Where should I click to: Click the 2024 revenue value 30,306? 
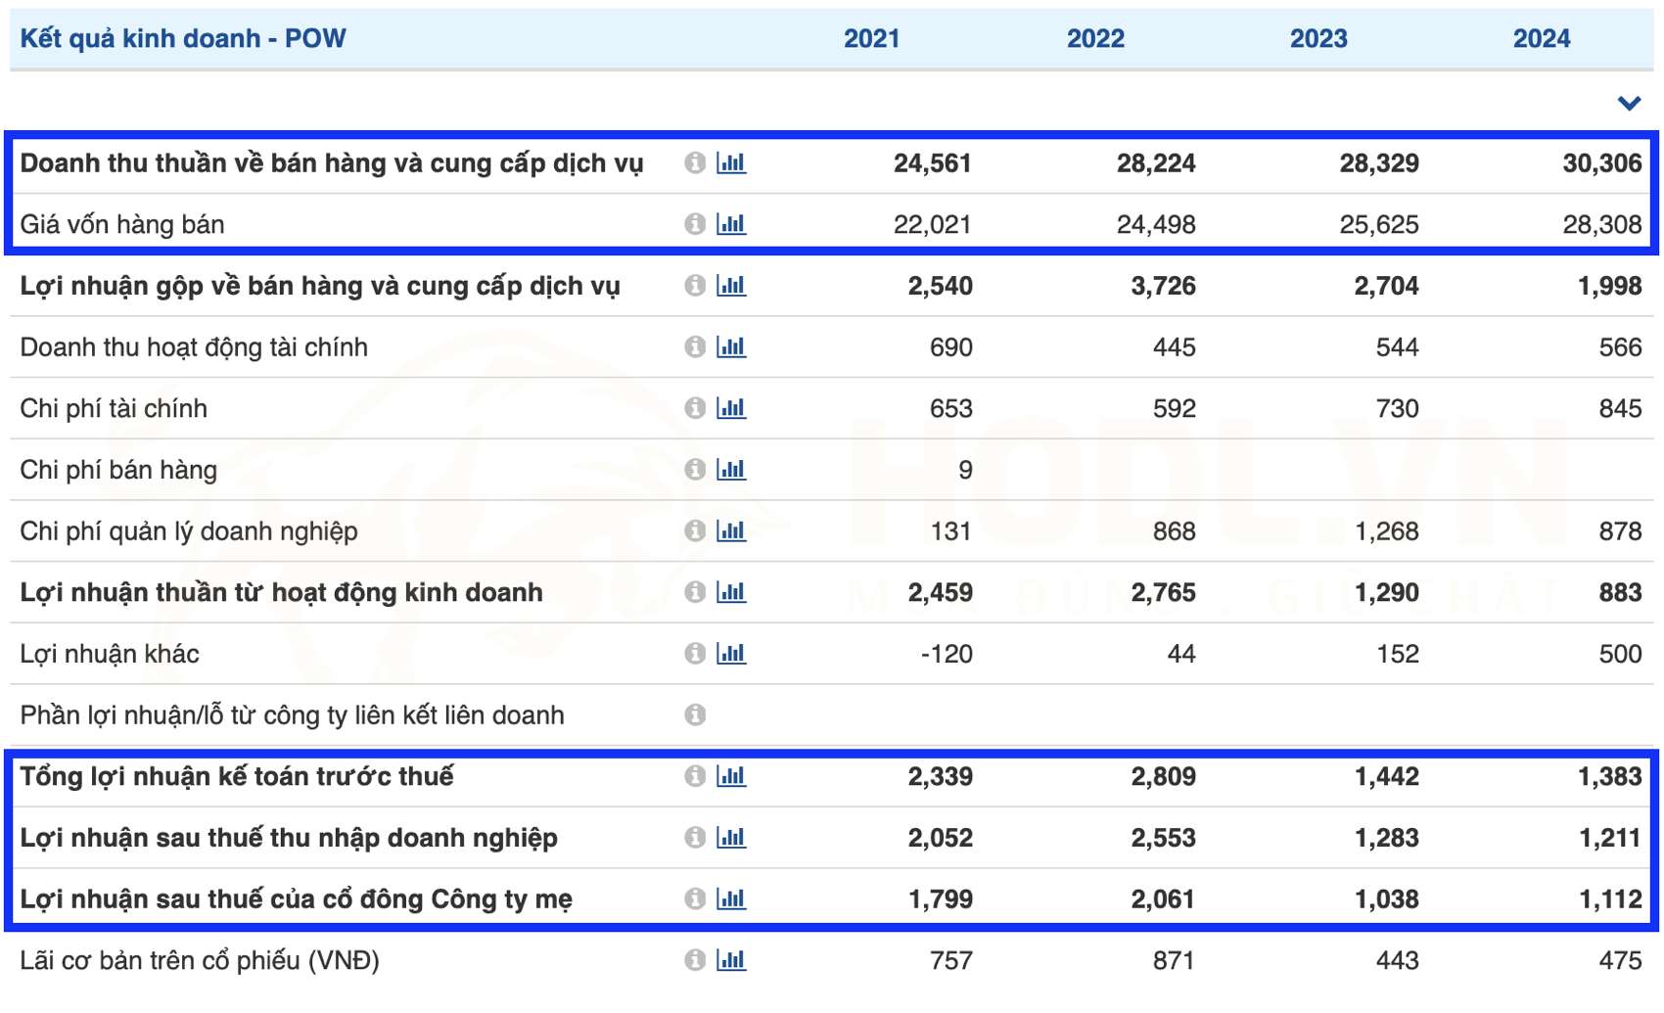pyautogui.click(x=1601, y=162)
